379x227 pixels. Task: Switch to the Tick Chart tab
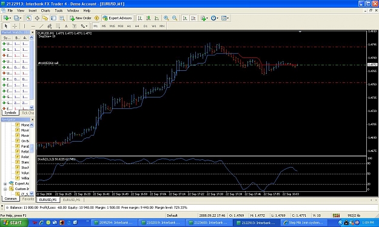[x=27, y=113]
